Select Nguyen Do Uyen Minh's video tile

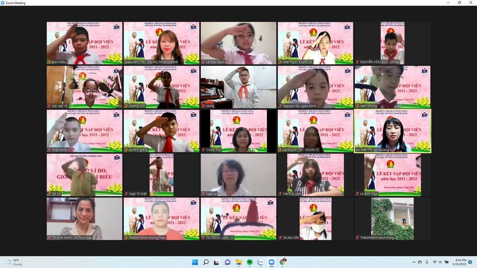coord(315,87)
